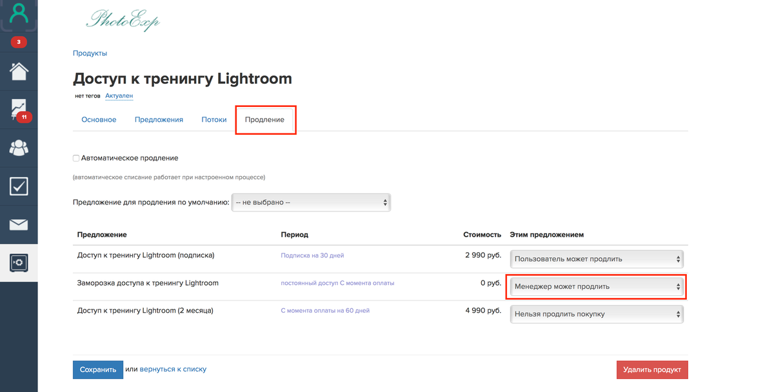Screen dimensions: 774x392
Task: Open the user profile icon in sidebar
Action: click(19, 15)
